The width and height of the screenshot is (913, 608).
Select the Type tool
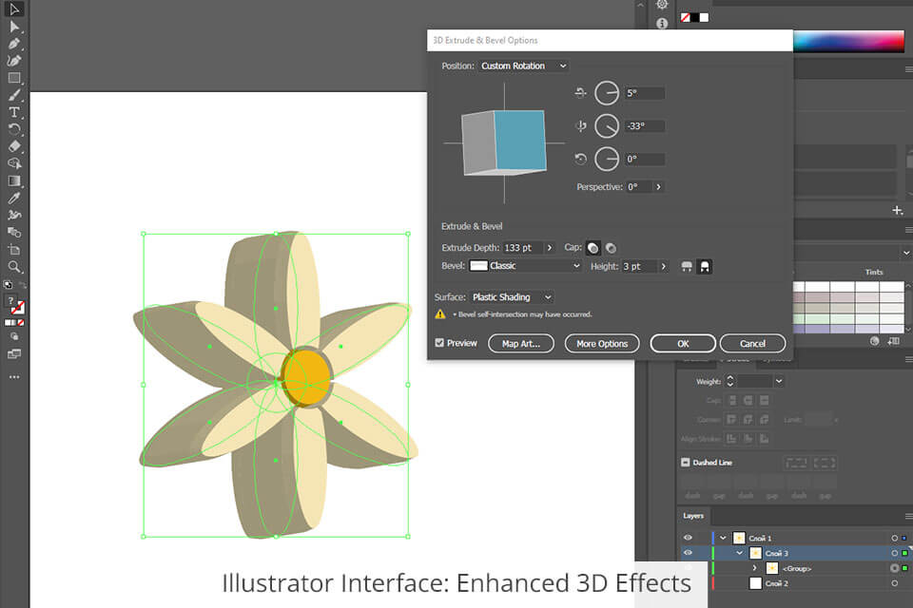click(x=14, y=112)
